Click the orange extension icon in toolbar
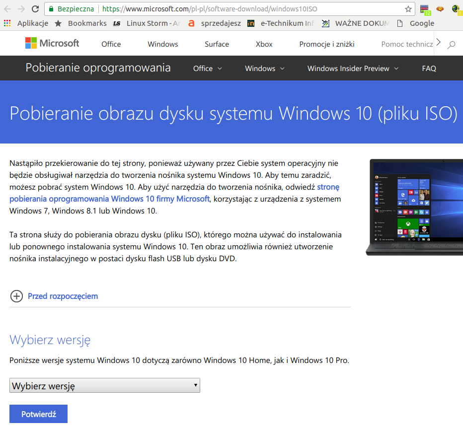The height and width of the screenshot is (429, 463). tap(440, 9)
